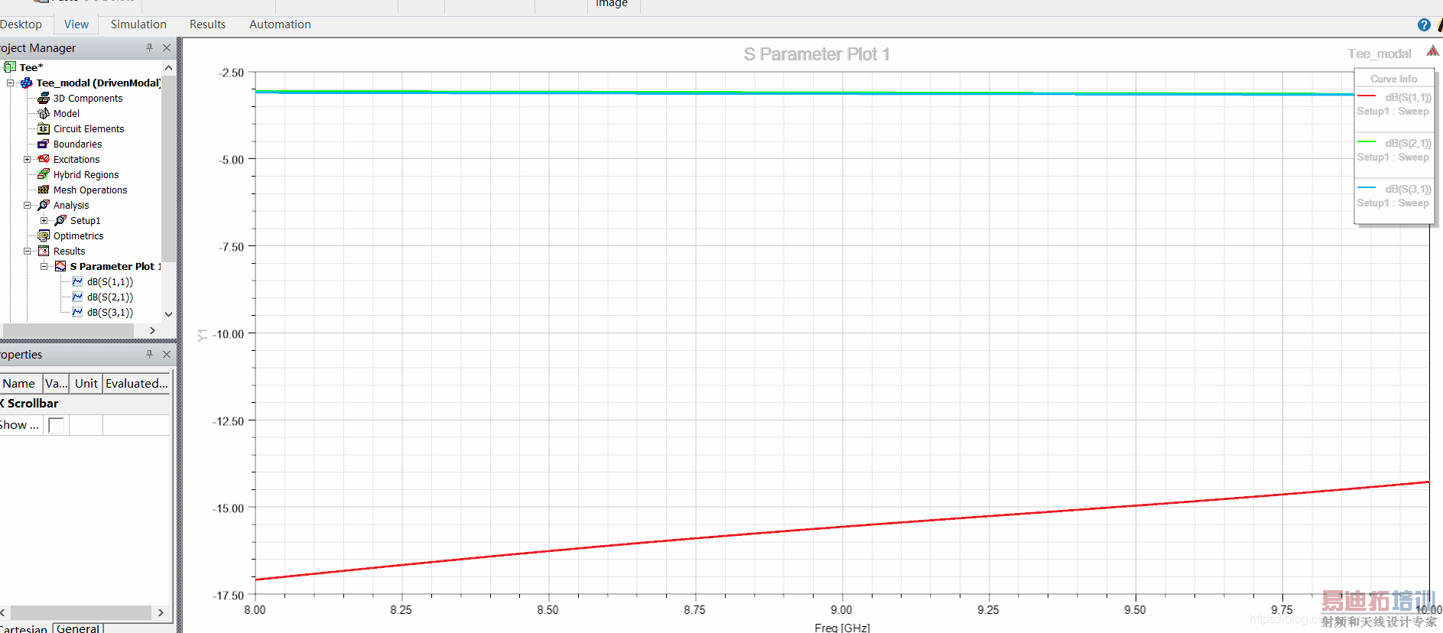Click the Tee* project icon in the tree
Screen dimensions: 1443x633
[10, 67]
